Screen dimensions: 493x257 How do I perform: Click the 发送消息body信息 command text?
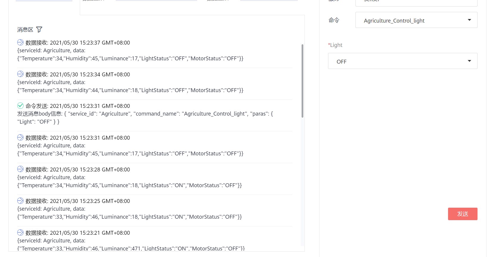coord(145,114)
